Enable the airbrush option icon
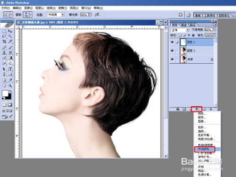 pyautogui.click(x=97, y=15)
